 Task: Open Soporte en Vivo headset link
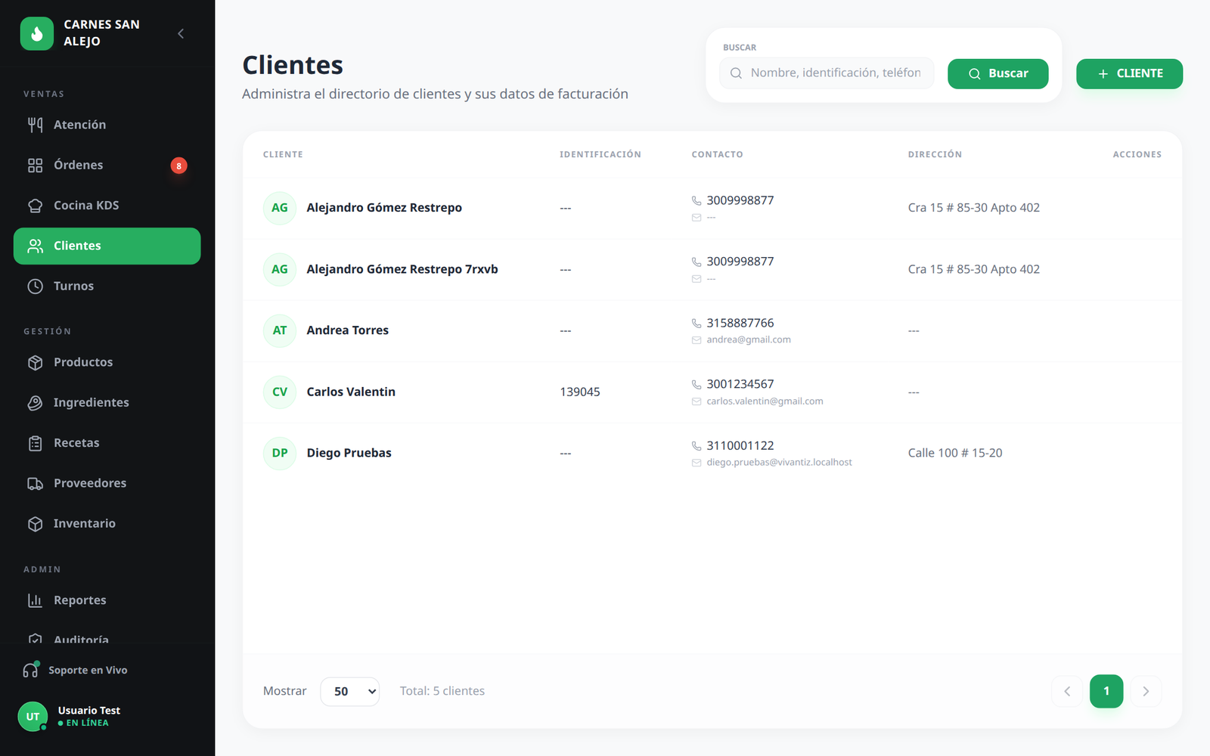point(75,670)
